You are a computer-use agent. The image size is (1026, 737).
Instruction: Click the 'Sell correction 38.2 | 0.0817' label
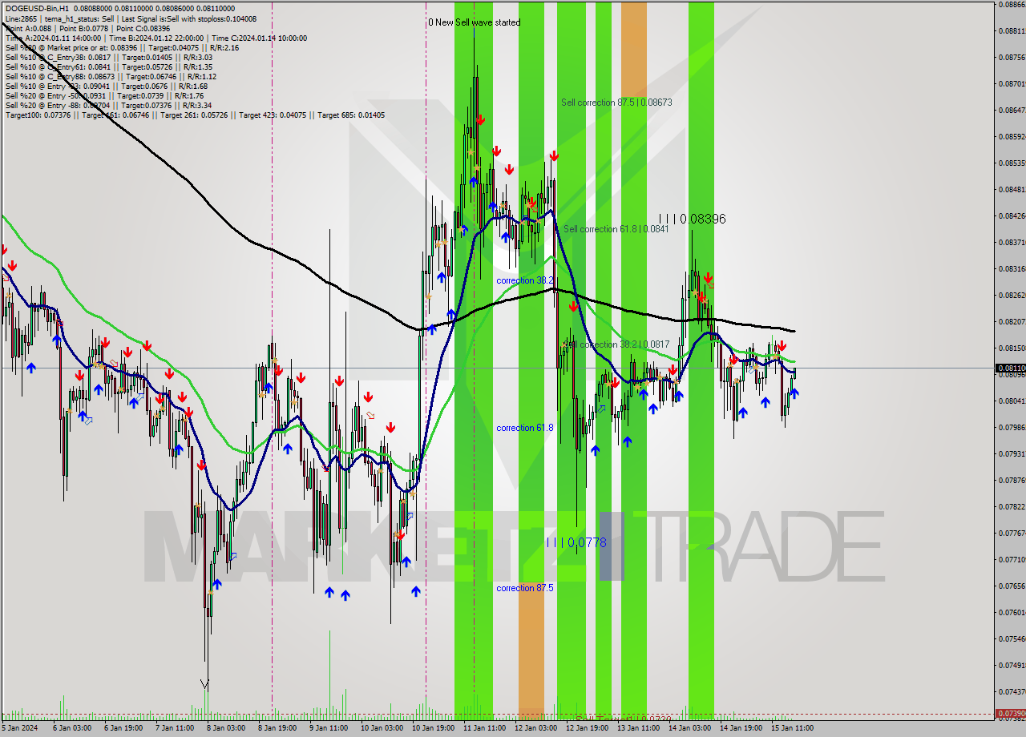coord(616,344)
